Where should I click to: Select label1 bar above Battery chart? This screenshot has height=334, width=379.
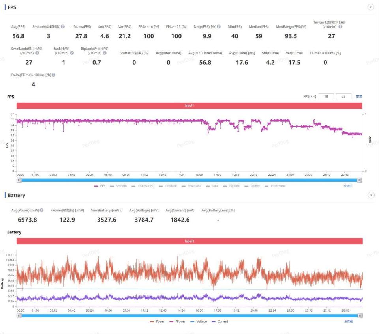[189, 241]
